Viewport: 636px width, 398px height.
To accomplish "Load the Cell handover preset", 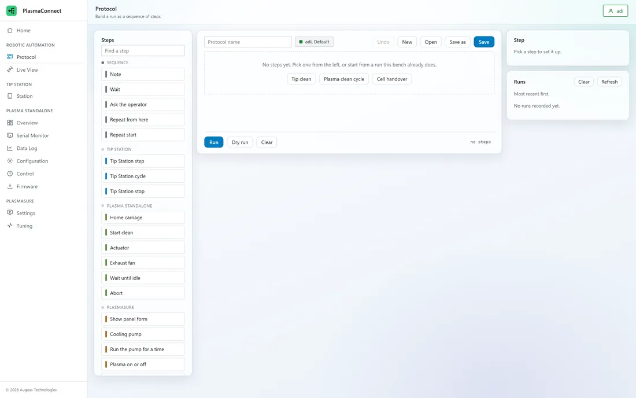I will pyautogui.click(x=392, y=79).
